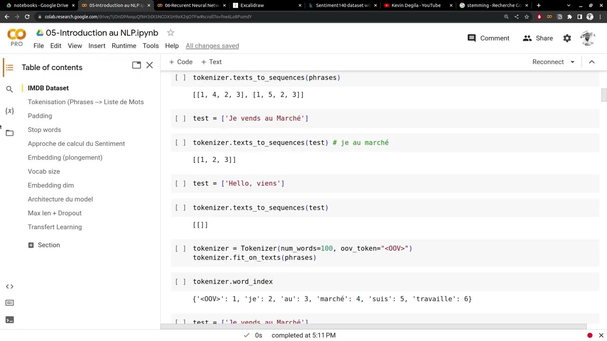
Task: Open the Variables {x} panel icon
Action: point(9,111)
